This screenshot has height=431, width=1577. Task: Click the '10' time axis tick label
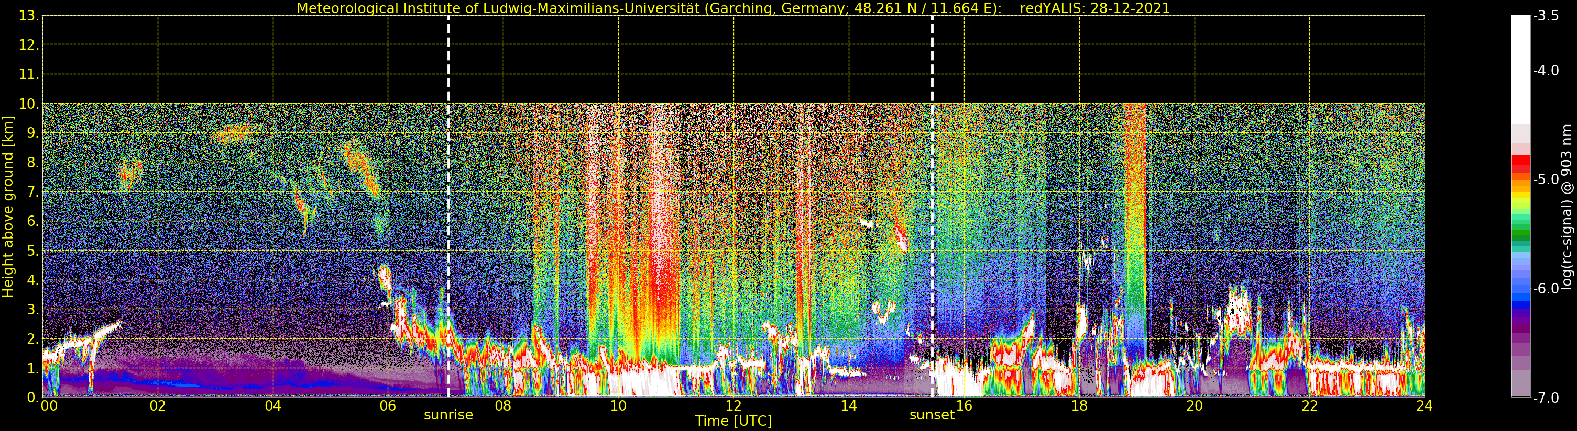click(x=618, y=406)
